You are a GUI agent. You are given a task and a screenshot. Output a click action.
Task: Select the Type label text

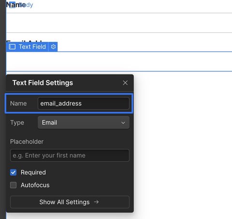pos(17,123)
